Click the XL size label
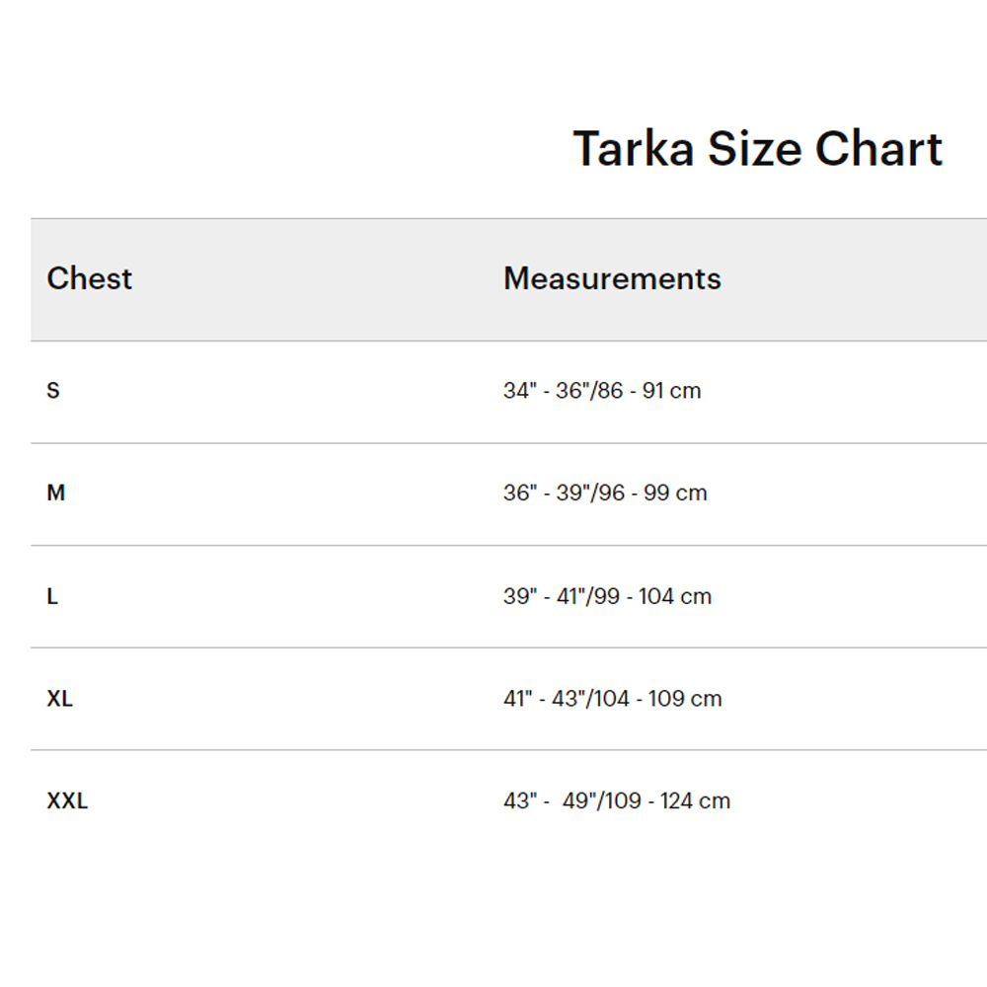The image size is (987, 987). 60,698
